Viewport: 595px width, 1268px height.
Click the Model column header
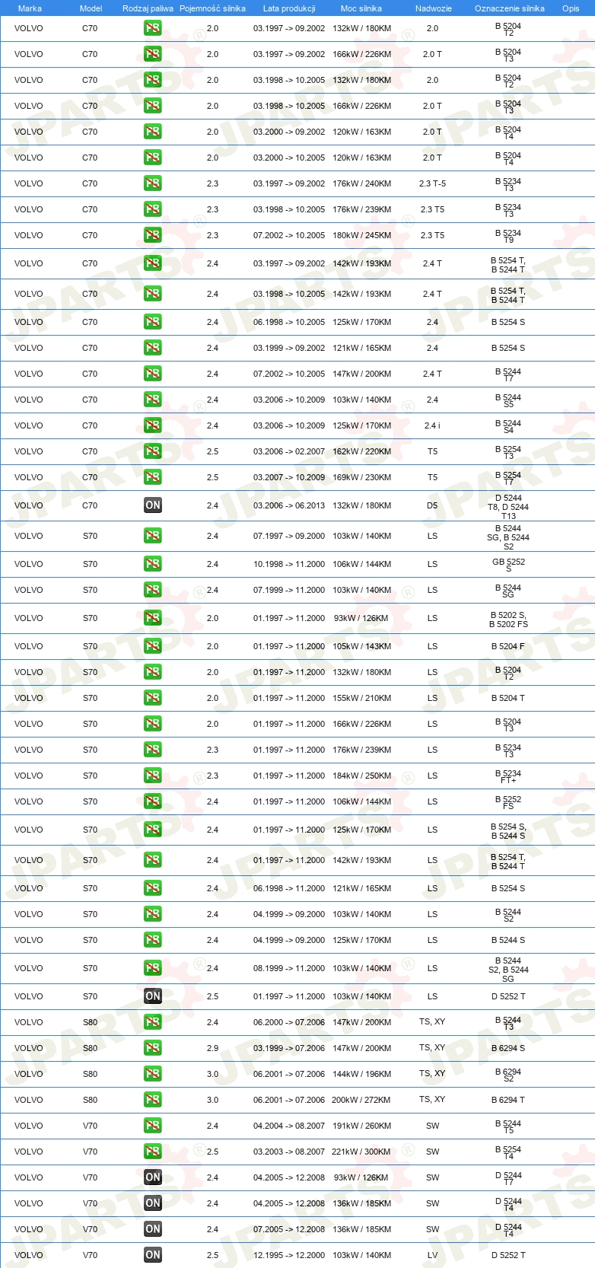tap(91, 8)
